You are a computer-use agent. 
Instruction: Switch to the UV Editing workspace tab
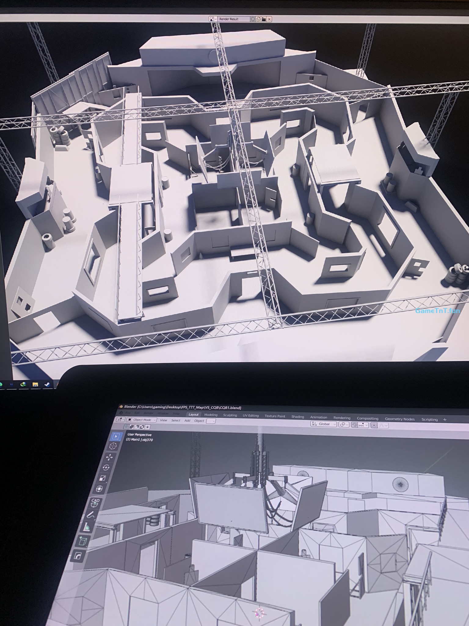click(x=251, y=415)
